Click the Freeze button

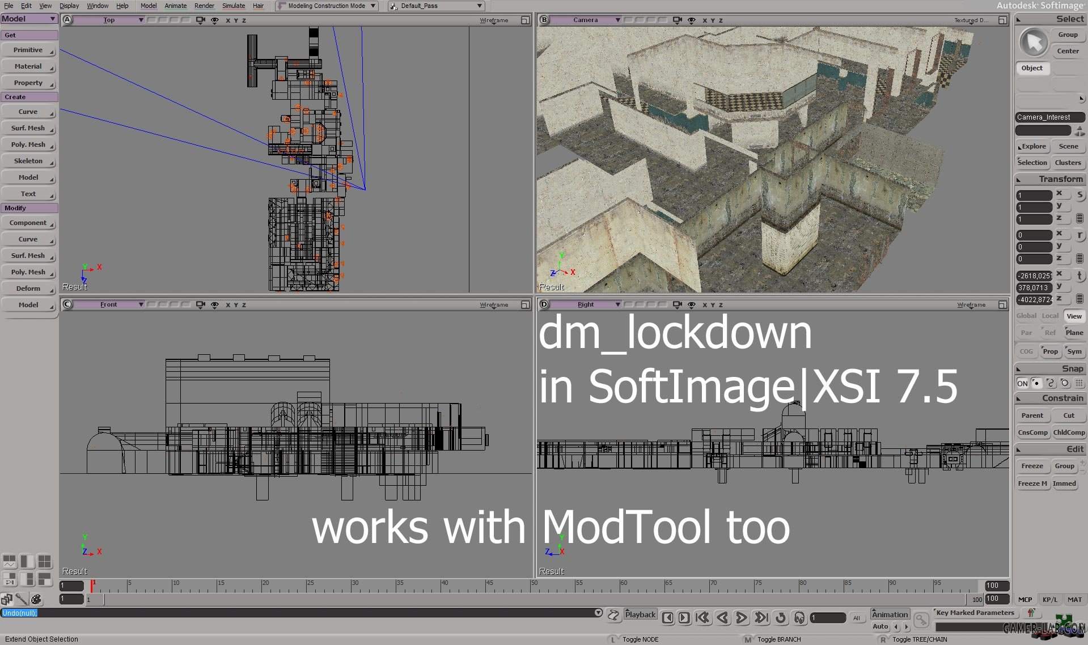click(1032, 466)
